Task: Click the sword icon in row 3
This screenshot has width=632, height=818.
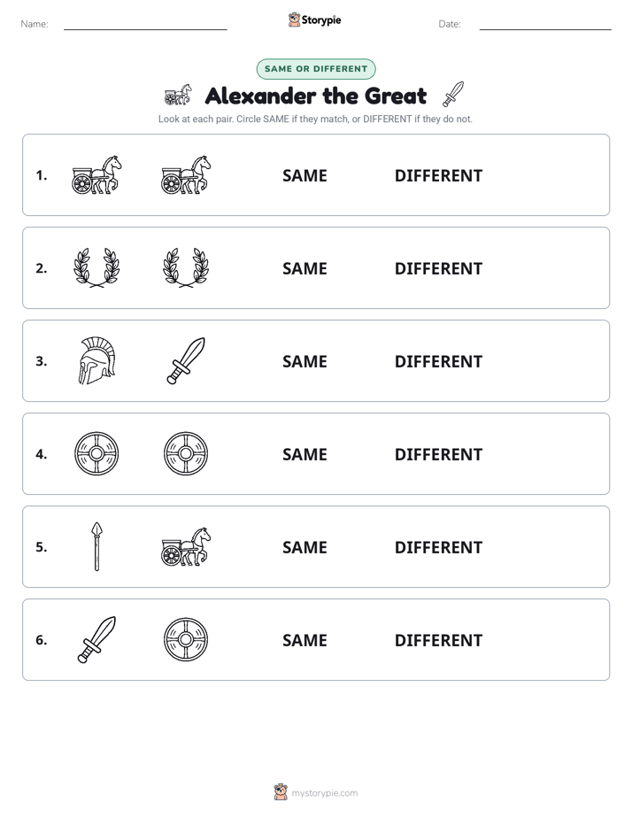Action: (x=186, y=360)
